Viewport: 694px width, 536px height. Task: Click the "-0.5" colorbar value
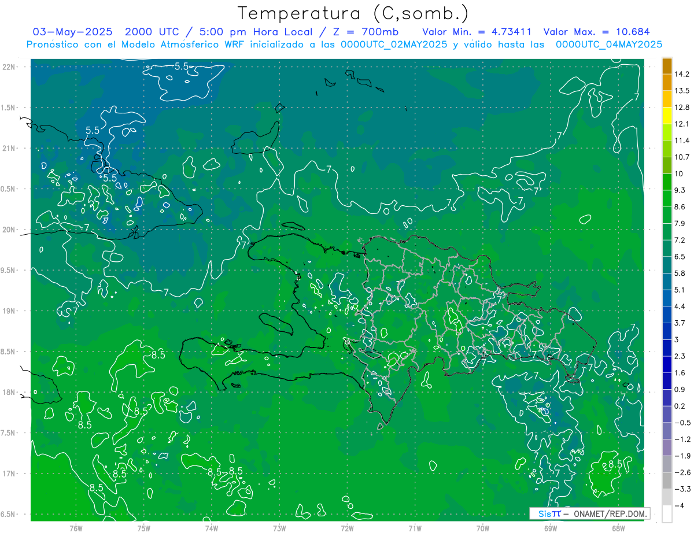pyautogui.click(x=682, y=423)
